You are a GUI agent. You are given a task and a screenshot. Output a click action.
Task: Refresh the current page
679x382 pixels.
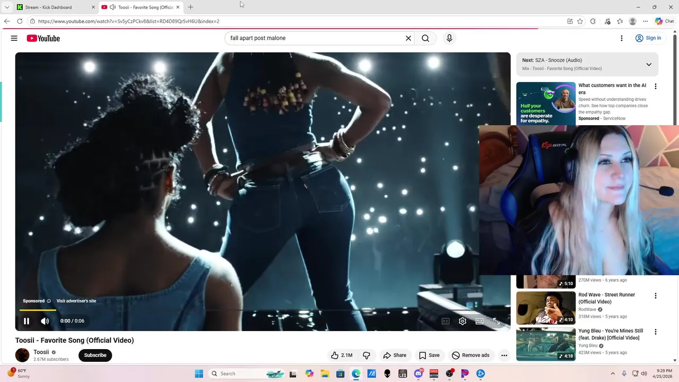click(20, 21)
